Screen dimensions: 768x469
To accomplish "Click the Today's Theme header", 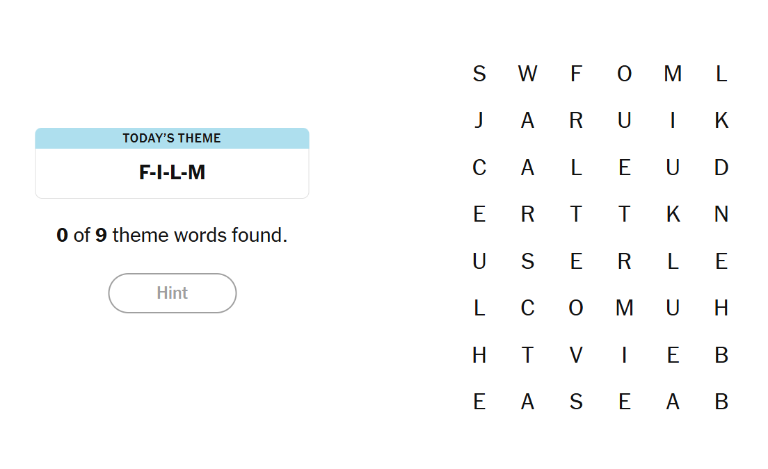I will coord(172,138).
